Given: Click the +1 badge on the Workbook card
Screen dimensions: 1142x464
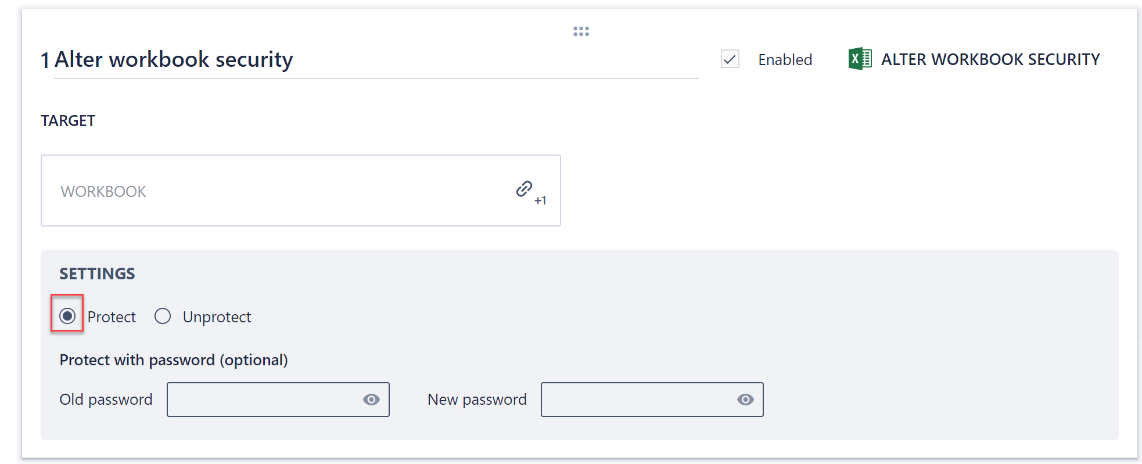Looking at the screenshot, I should (540, 200).
